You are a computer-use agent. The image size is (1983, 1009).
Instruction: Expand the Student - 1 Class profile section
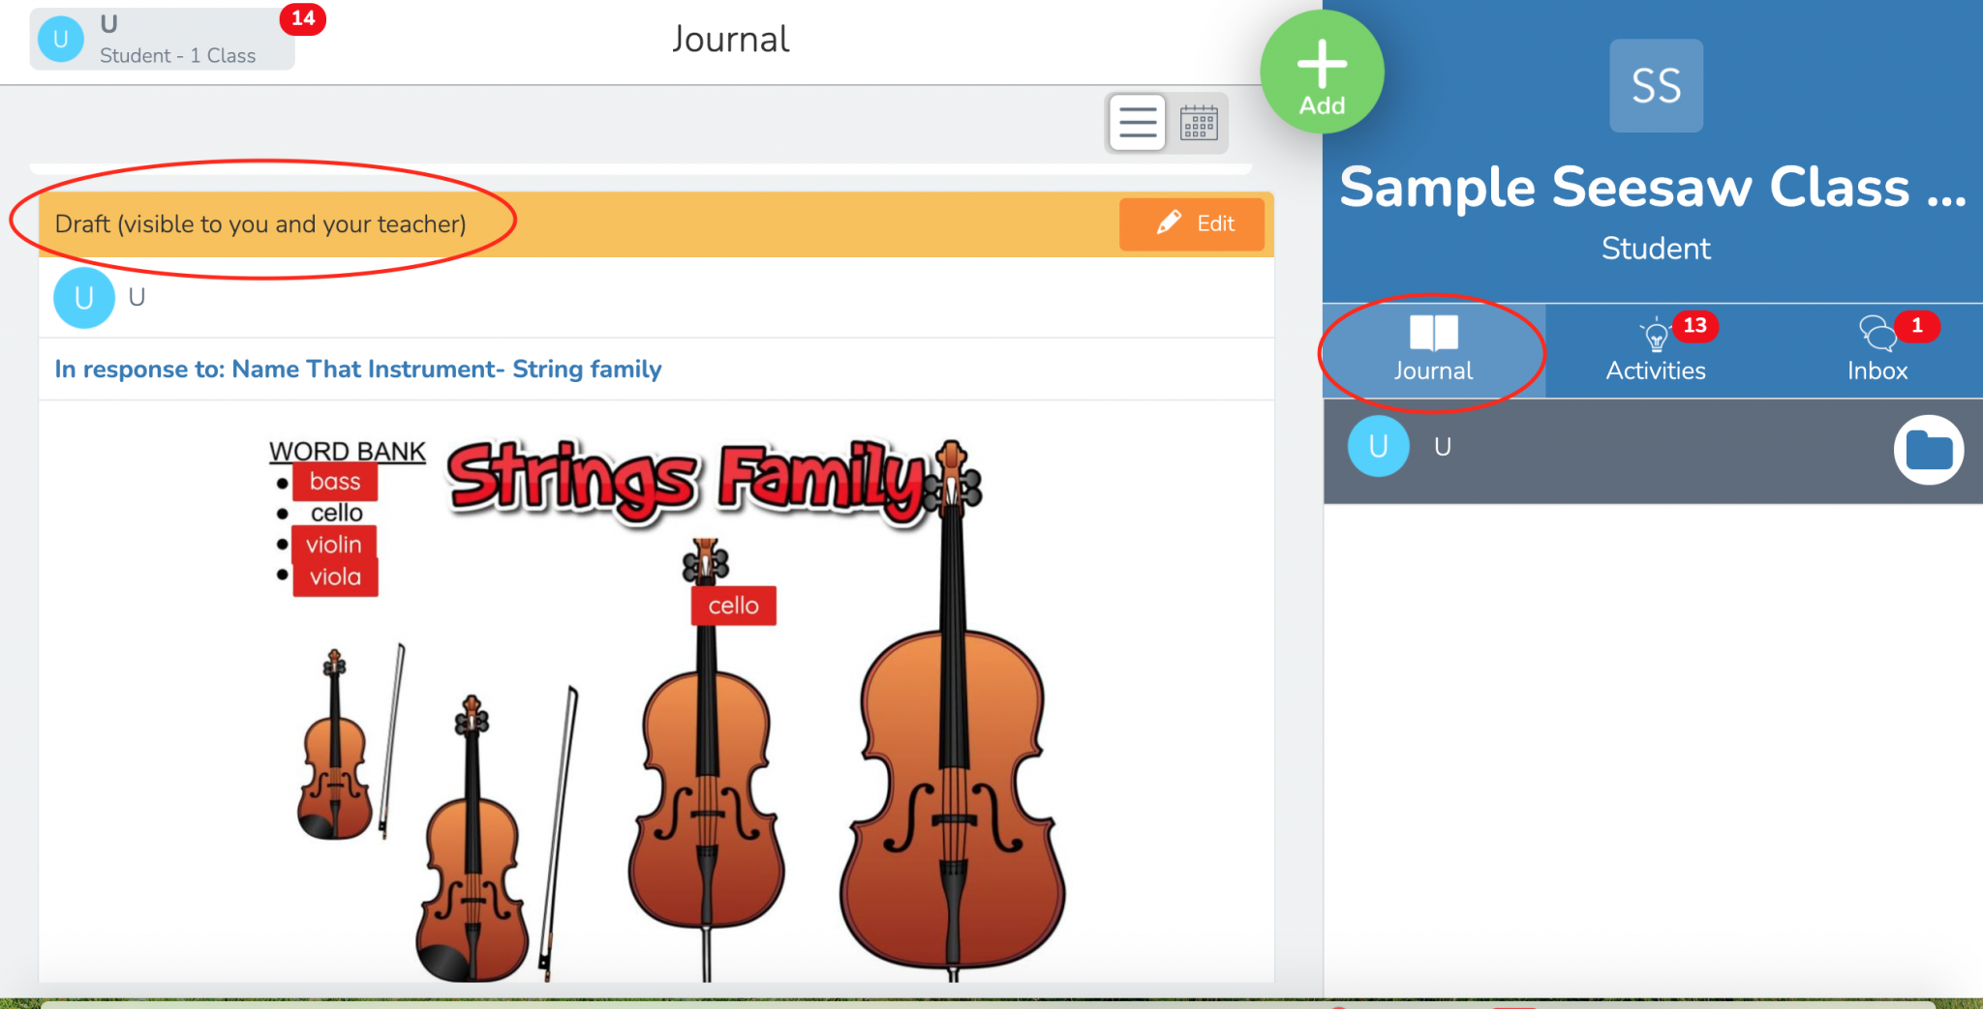coord(177,55)
